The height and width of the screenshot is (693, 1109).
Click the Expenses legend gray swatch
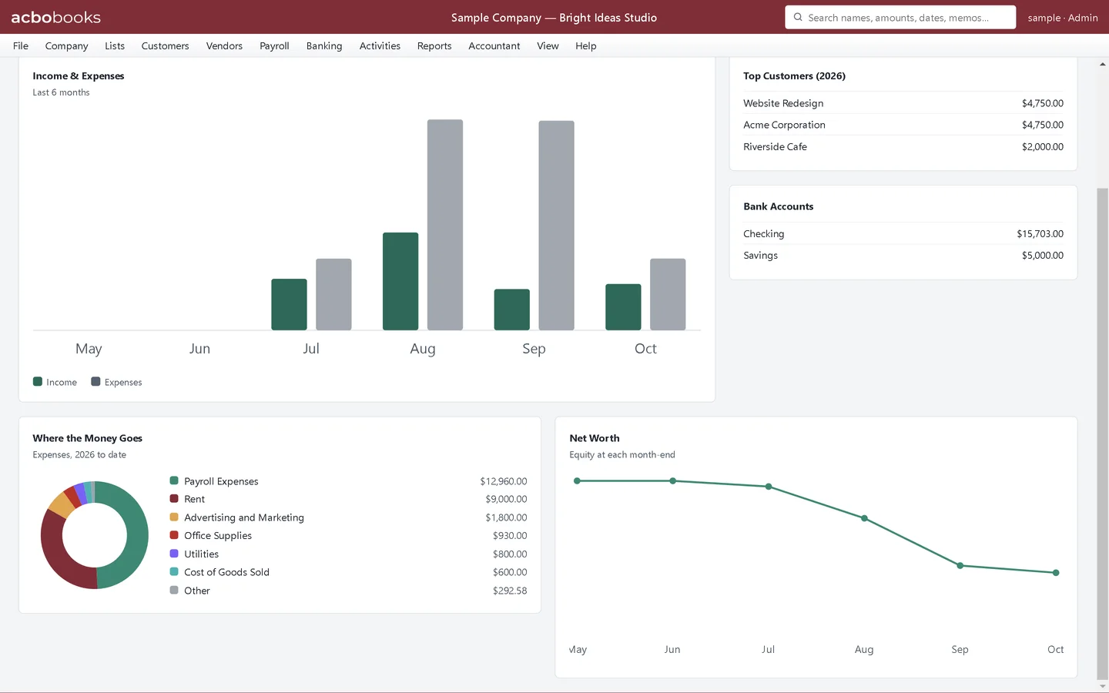(x=95, y=381)
